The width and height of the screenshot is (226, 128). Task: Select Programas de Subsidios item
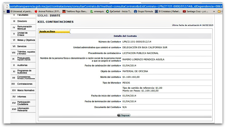click(24, 71)
